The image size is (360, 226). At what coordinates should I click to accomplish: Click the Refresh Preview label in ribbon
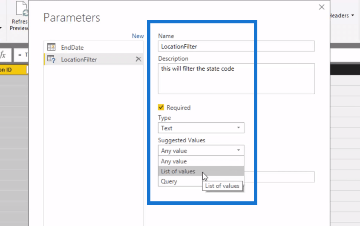[x=19, y=25]
